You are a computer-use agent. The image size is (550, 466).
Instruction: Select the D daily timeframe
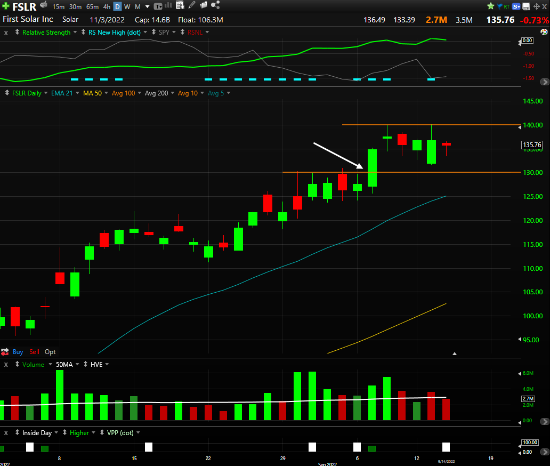[x=117, y=7]
